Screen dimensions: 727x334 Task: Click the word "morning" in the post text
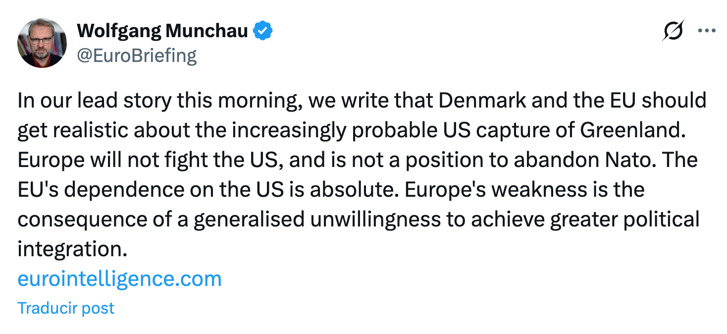[260, 101]
